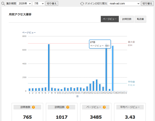Open the 2026年 year dropdown
Viewport: 155px width, 121px height.
pyautogui.click(x=24, y=4)
